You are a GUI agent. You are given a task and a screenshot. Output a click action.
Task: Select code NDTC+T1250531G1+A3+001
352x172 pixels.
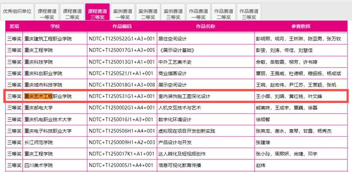pos(122,96)
